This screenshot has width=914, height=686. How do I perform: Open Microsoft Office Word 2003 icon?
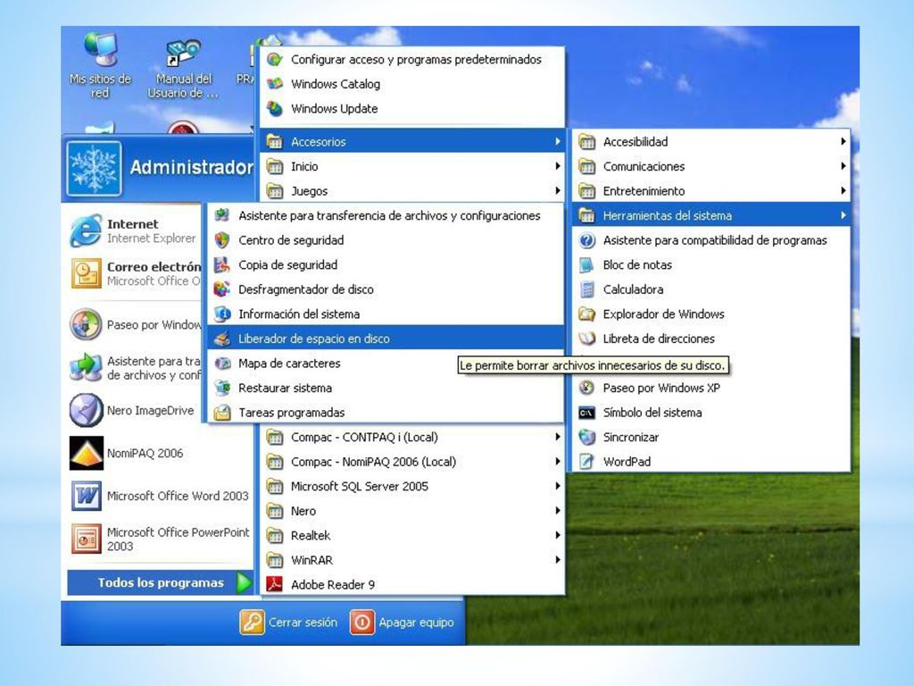tap(87, 496)
